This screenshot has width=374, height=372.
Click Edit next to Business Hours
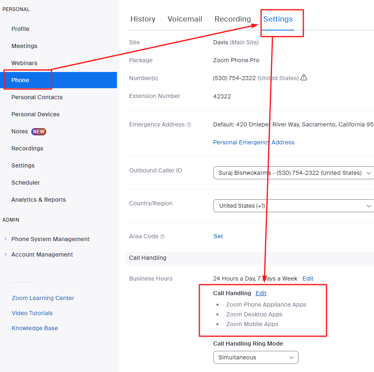(x=307, y=278)
